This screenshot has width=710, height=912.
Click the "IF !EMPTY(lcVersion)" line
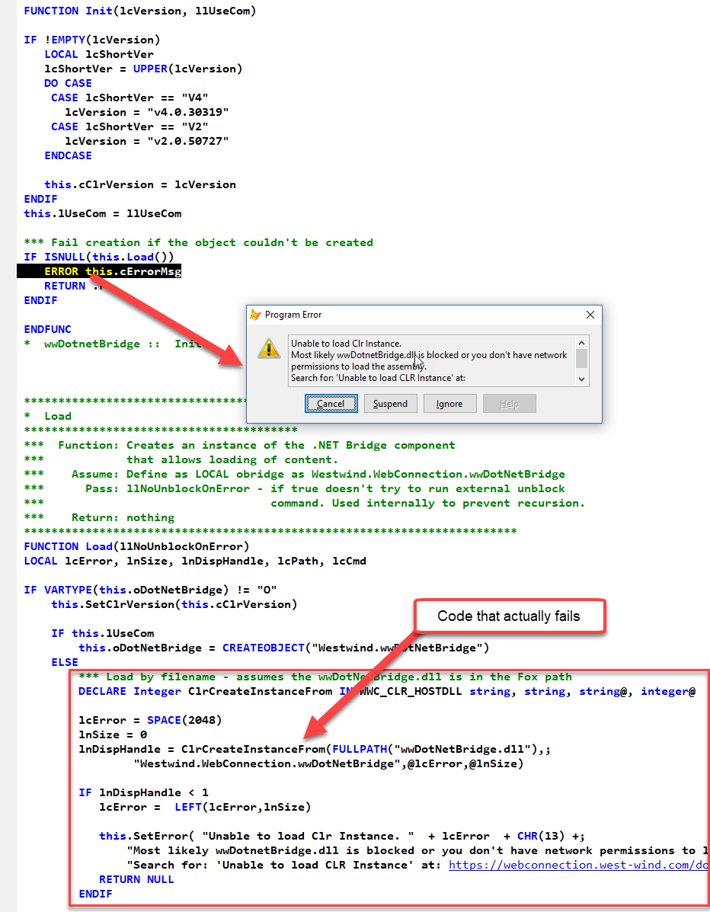pyautogui.click(x=92, y=40)
